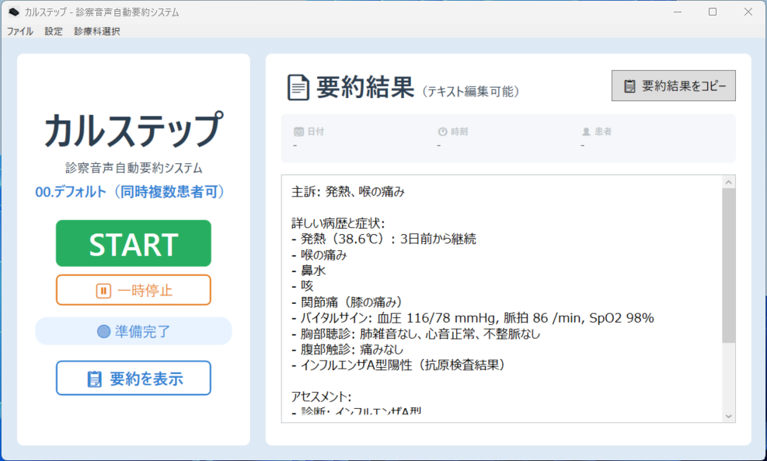The height and width of the screenshot is (461, 767).
Task: Click the カルステップ app icon in title bar
Action: (13, 12)
